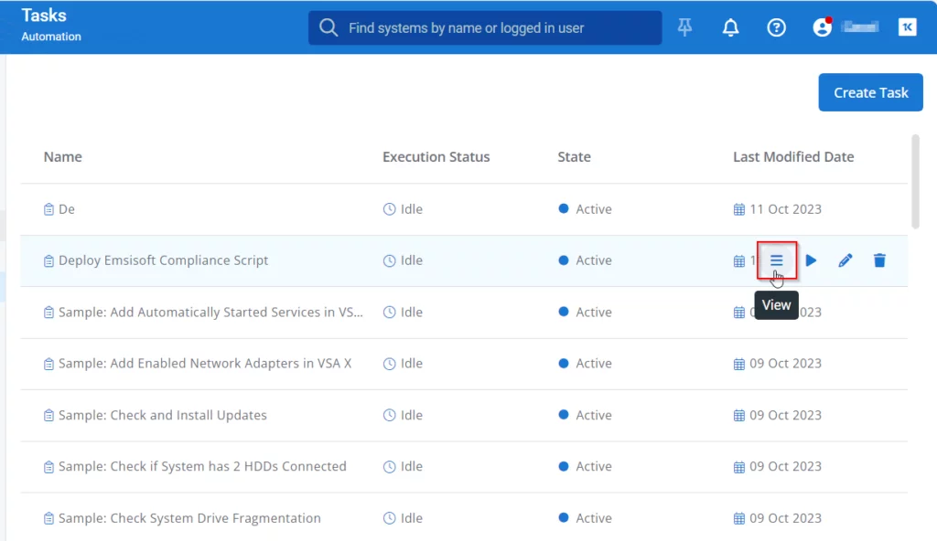Open the notifications bell
This screenshot has height=541, width=937.
pyautogui.click(x=730, y=27)
